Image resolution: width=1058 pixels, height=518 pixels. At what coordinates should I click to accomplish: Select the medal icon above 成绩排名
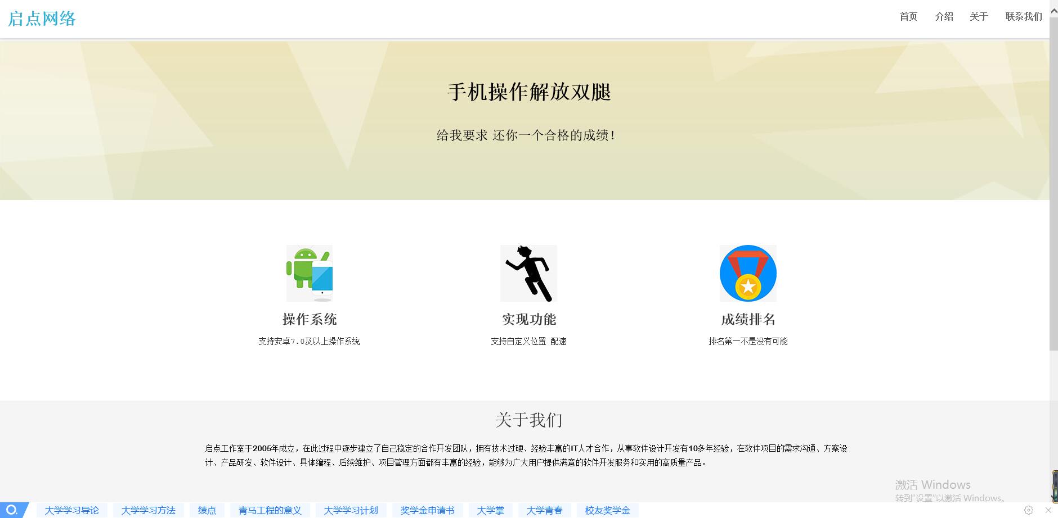(x=747, y=274)
